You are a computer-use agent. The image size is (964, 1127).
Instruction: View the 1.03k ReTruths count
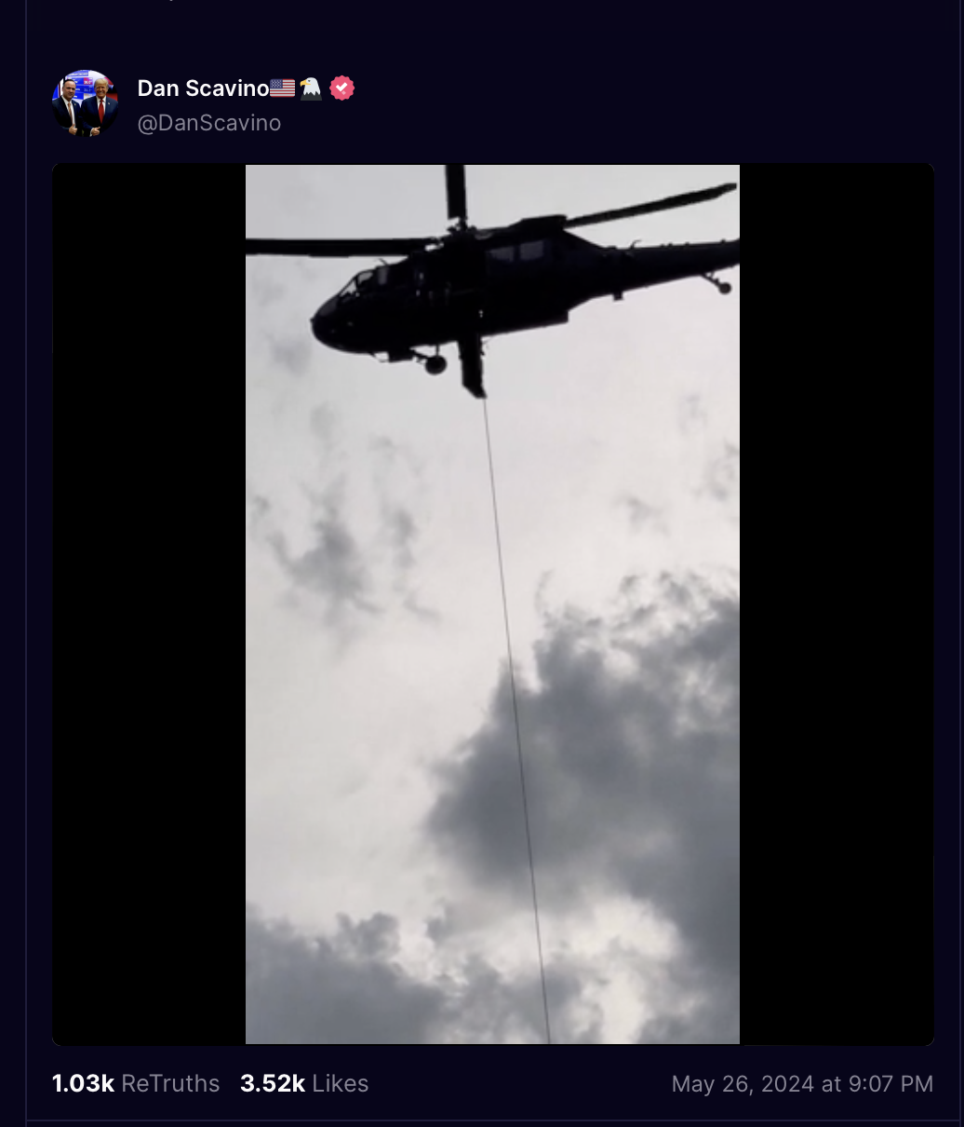coord(83,1083)
